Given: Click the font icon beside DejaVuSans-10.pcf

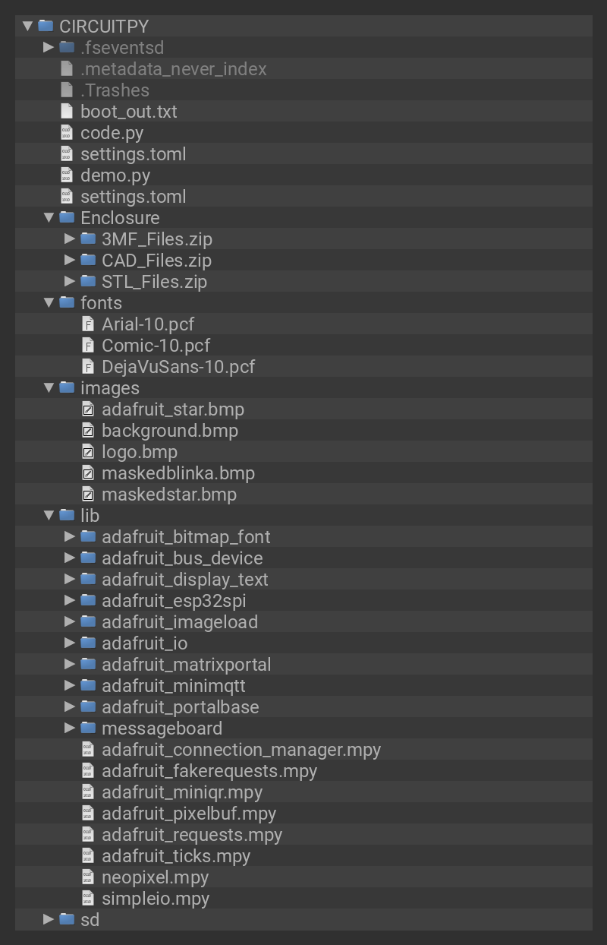Looking at the screenshot, I should (x=88, y=367).
